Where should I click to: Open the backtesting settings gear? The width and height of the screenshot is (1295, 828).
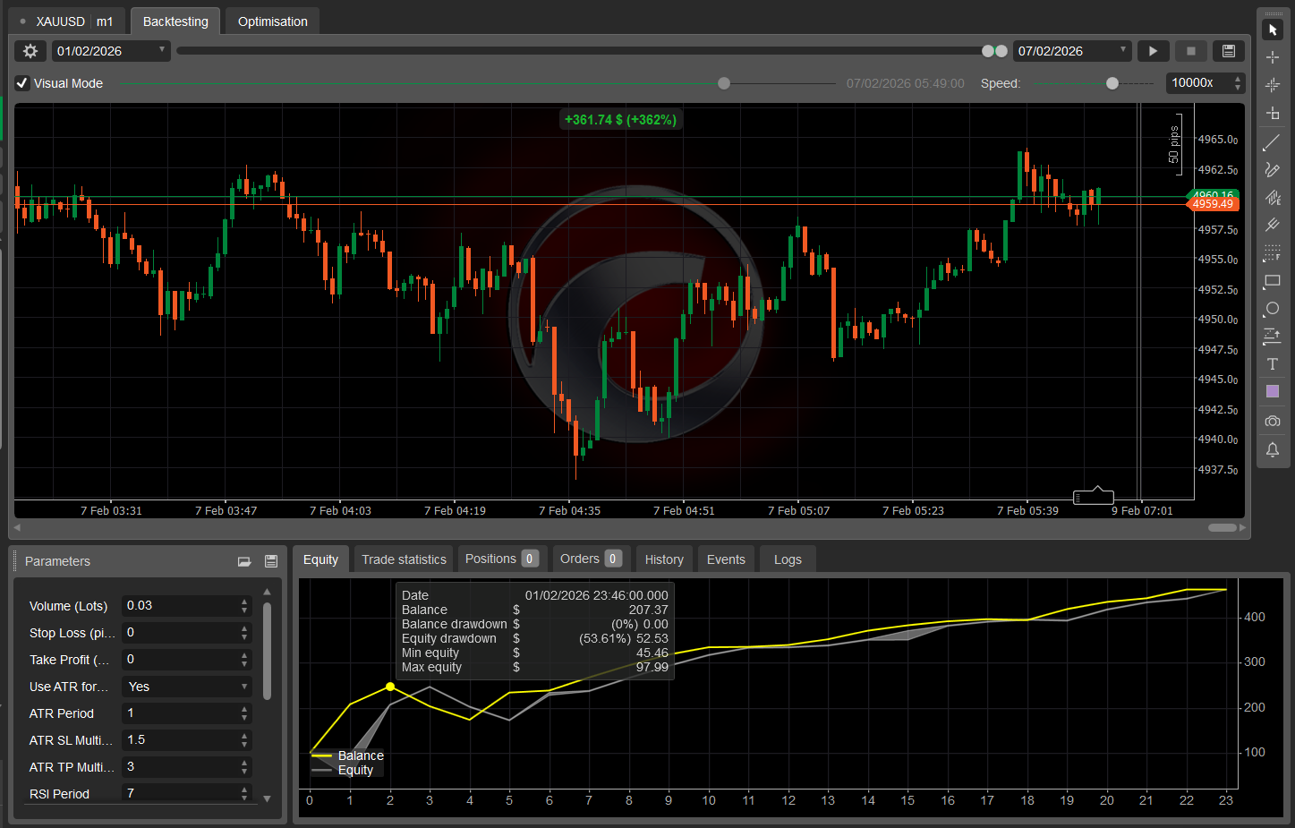(30, 51)
